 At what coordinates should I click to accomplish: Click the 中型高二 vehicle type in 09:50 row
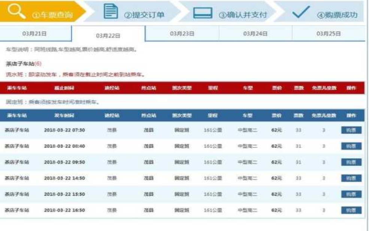pyautogui.click(x=247, y=162)
